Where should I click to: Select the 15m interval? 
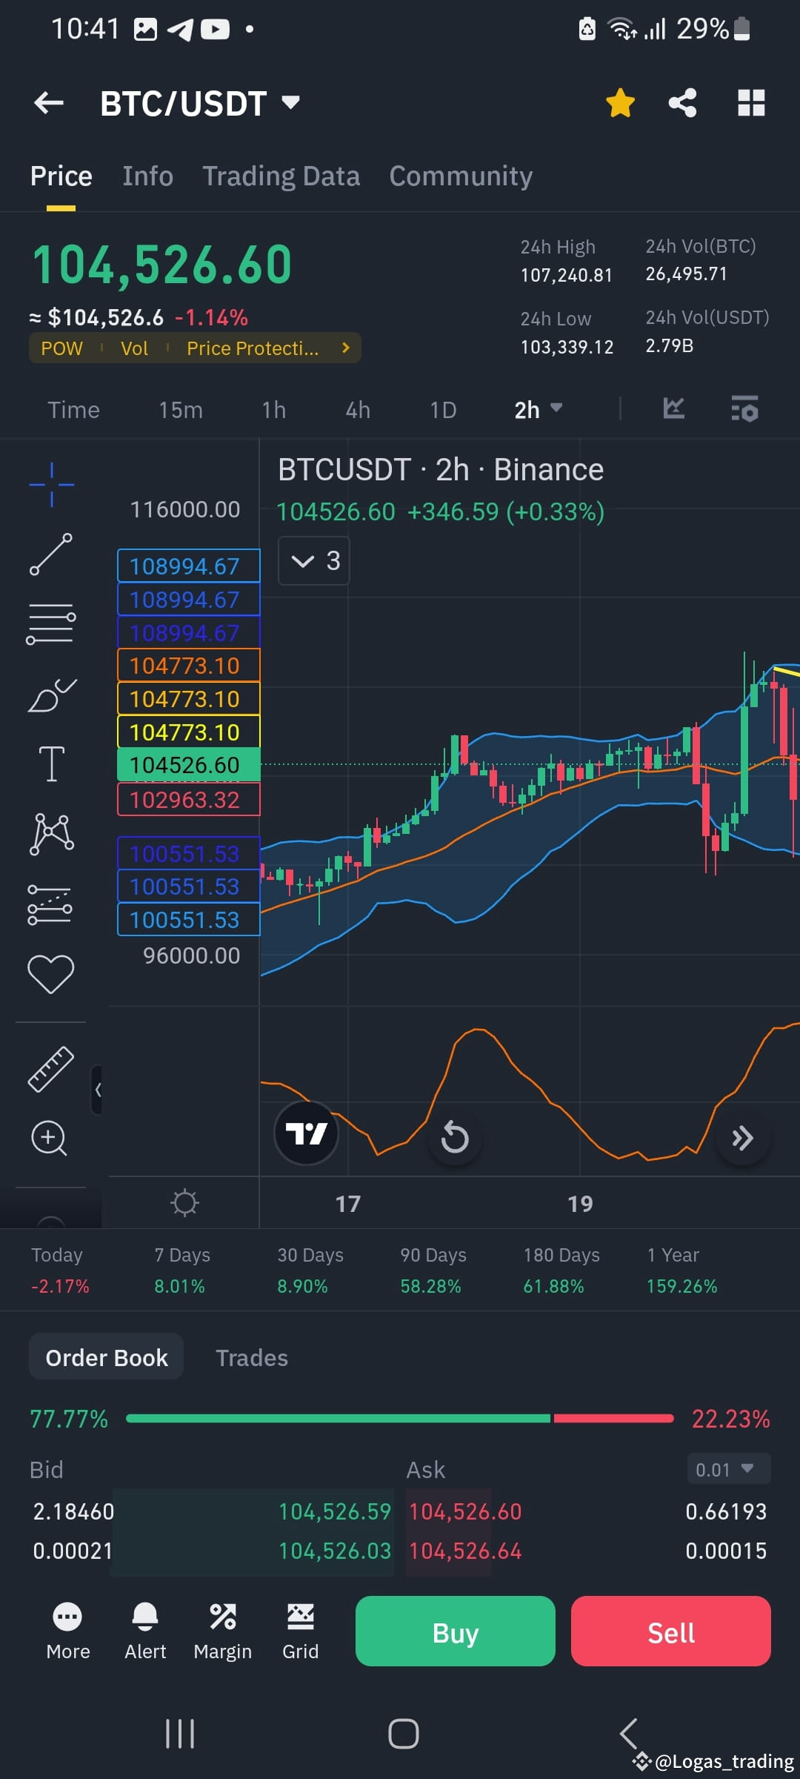click(x=181, y=410)
